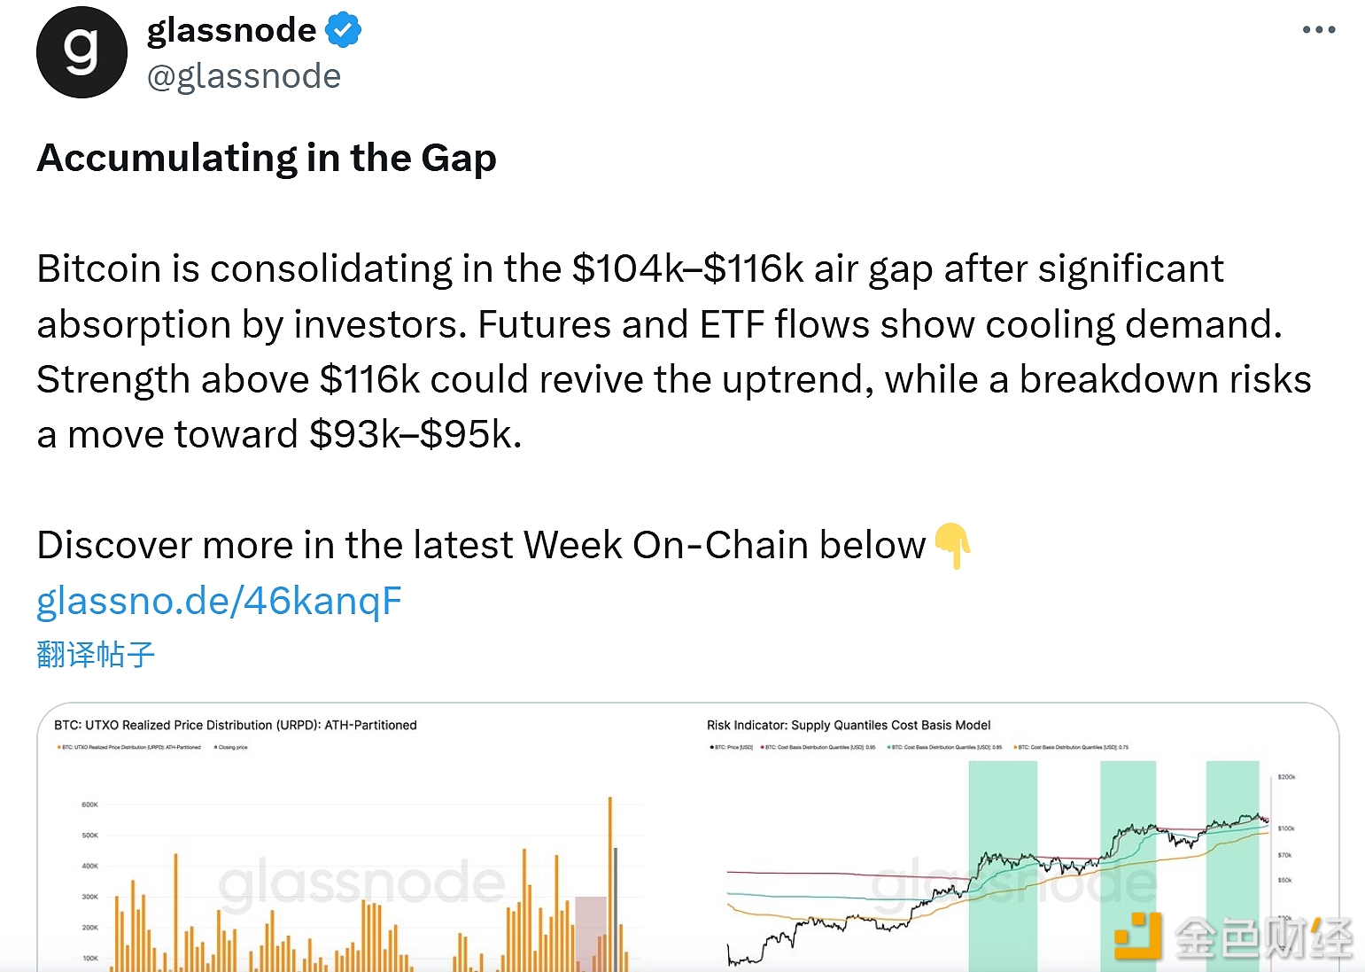The height and width of the screenshot is (972, 1365).
Task: Click the pointing-down hand emoji
Action: (952, 545)
